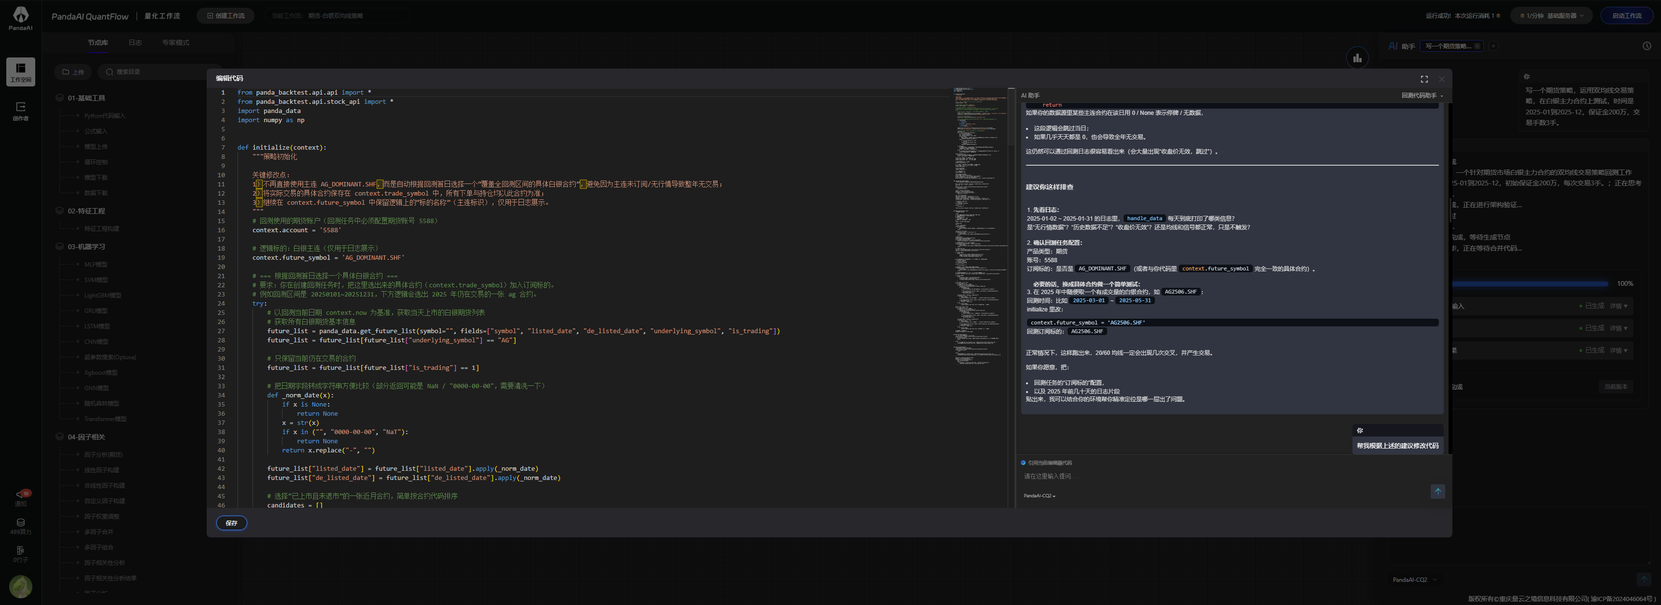Select the LSTM模型 node

97,326
